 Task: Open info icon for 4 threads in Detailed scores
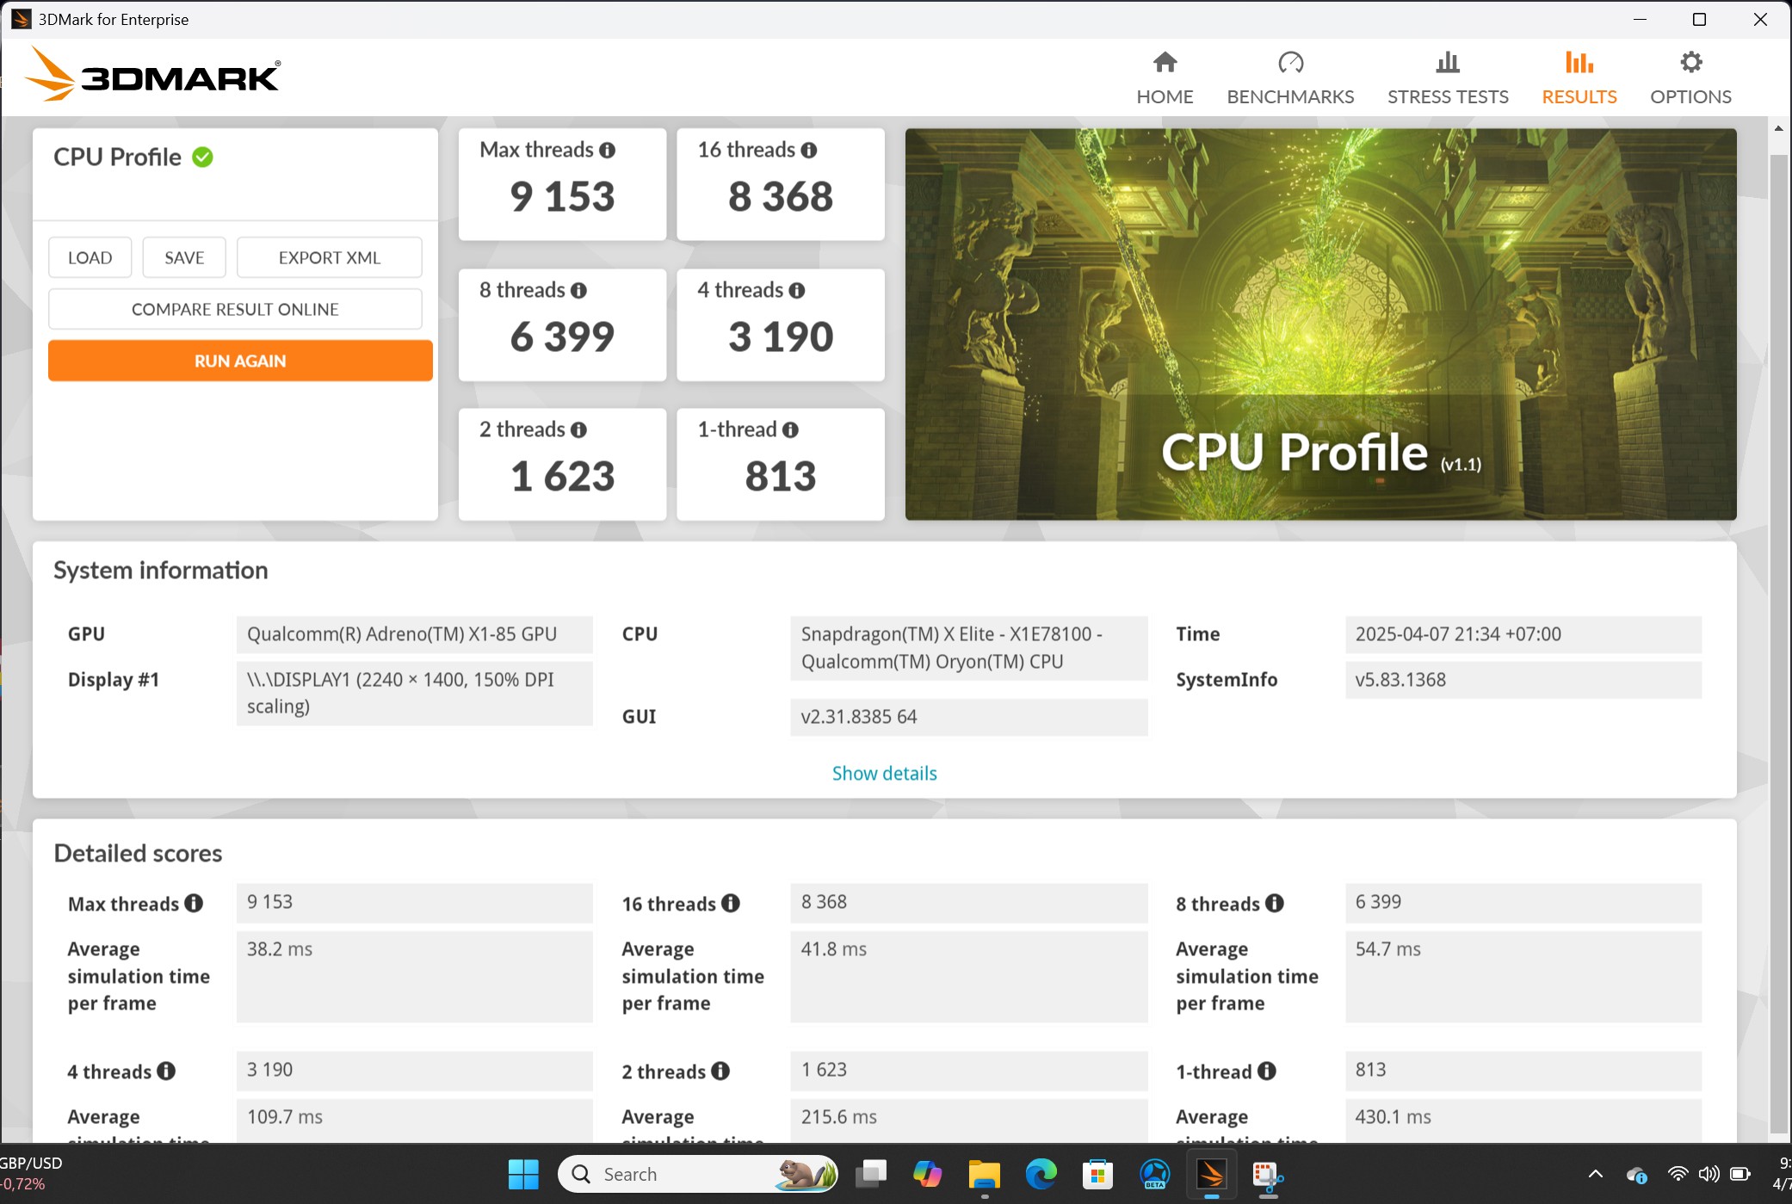coord(166,1071)
